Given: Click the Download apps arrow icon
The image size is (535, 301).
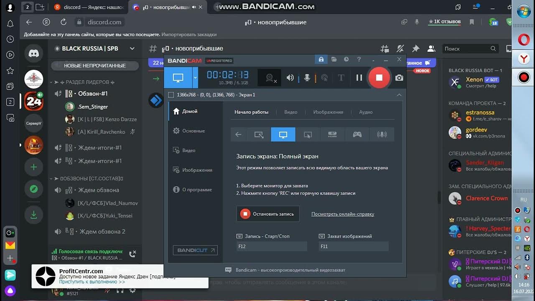Looking at the screenshot, I should 34,215.
